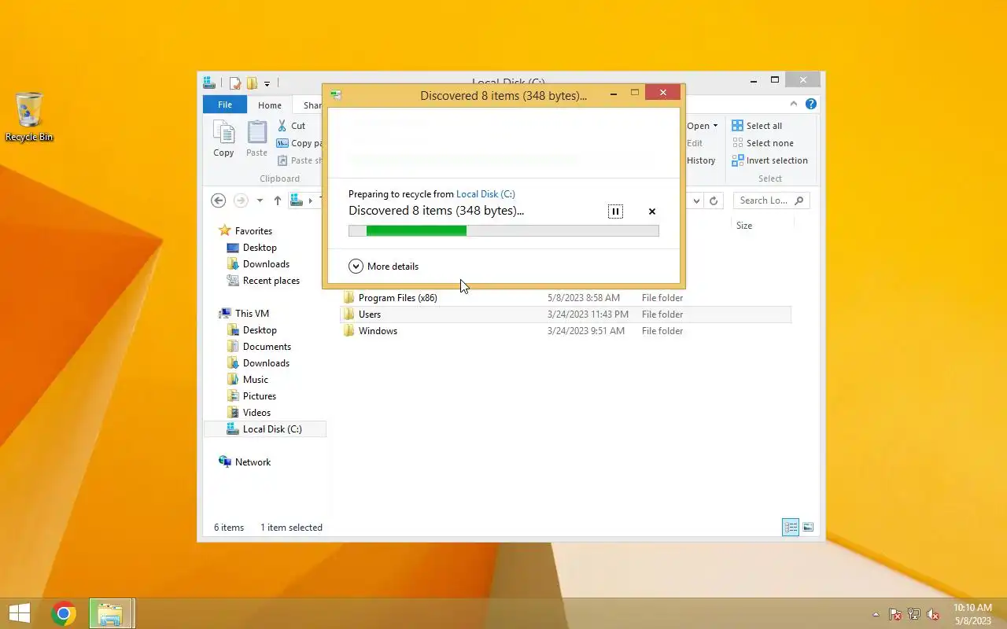Select the Windows folder row
Image resolution: width=1007 pixels, height=629 pixels.
click(566, 331)
